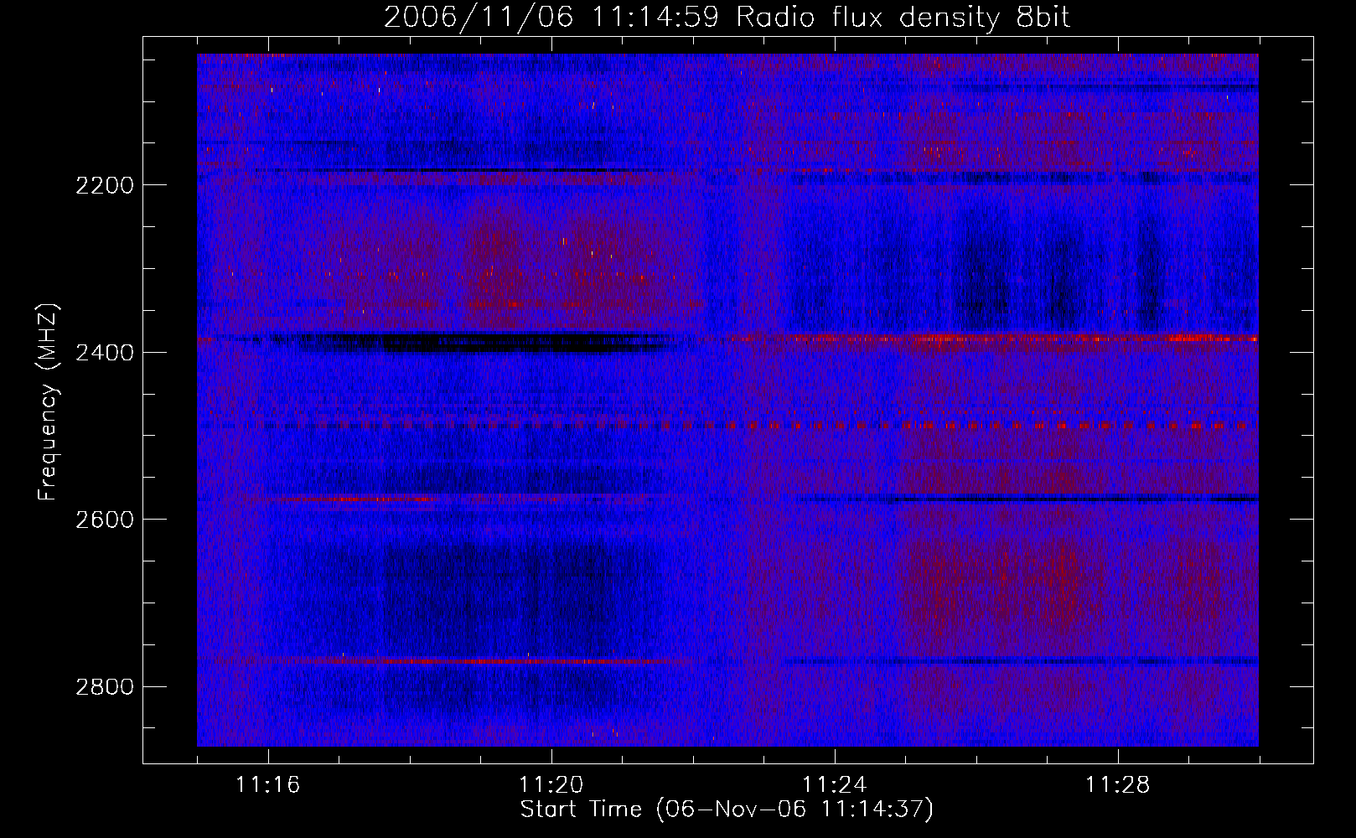This screenshot has height=838, width=1356.
Task: Click the 11:16 time tick label
Action: [x=268, y=785]
